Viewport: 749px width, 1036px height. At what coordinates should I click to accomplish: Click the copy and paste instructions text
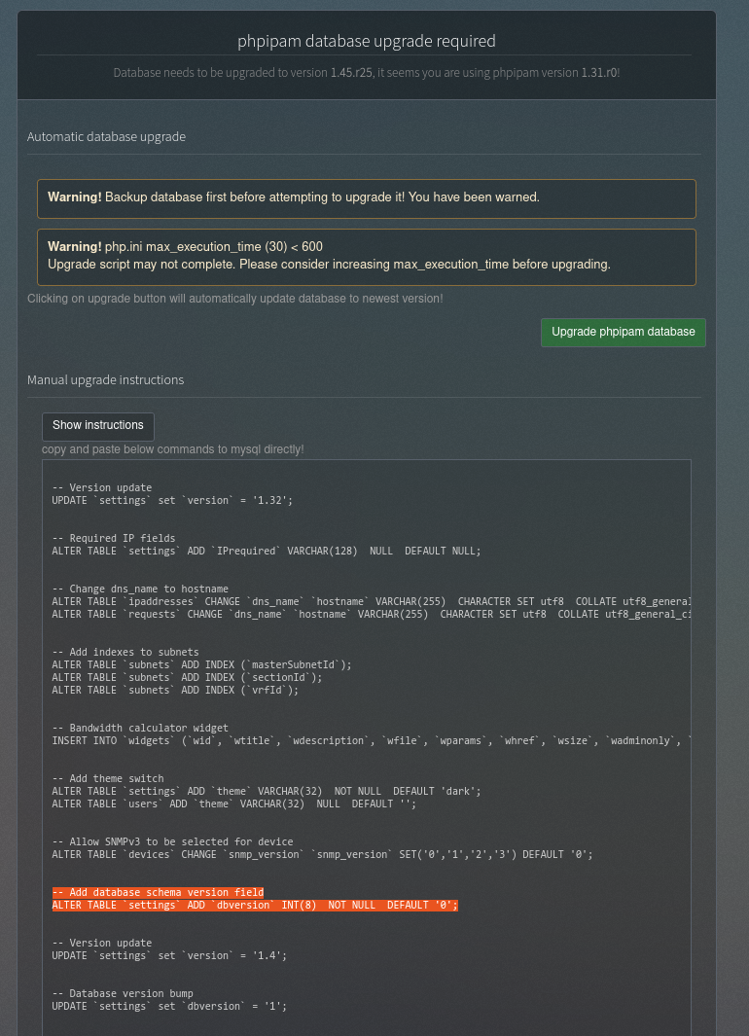(x=170, y=449)
